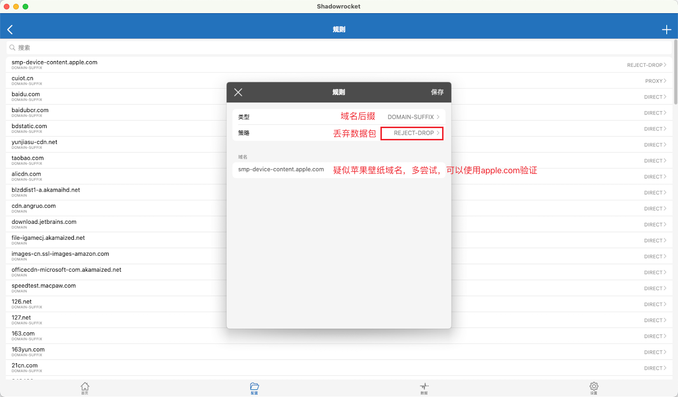Open baidubcr.com rule's DIRECT chevron
The width and height of the screenshot is (678, 397).
pos(665,113)
